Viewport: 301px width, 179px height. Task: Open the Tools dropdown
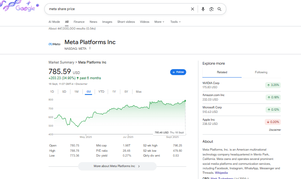[x=175, y=22]
